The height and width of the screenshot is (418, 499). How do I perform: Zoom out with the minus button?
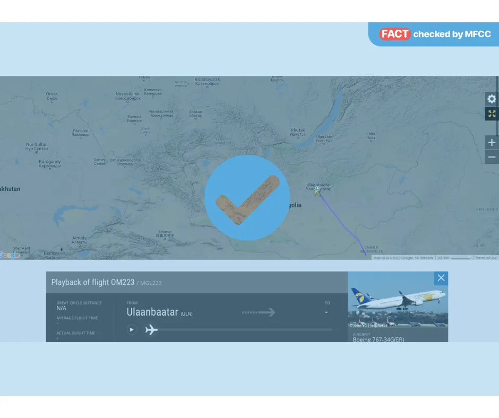pos(492,157)
